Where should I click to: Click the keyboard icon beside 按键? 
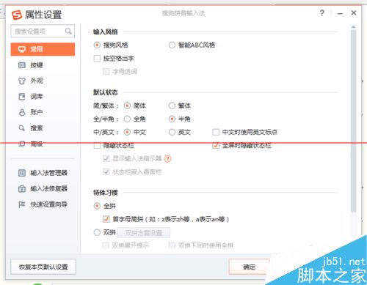(x=22, y=65)
